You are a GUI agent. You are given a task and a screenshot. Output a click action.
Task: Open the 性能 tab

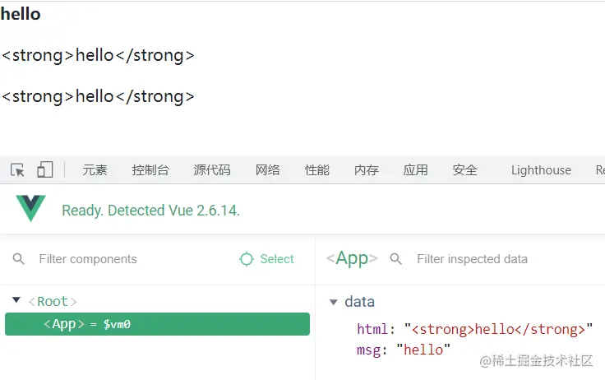point(317,170)
